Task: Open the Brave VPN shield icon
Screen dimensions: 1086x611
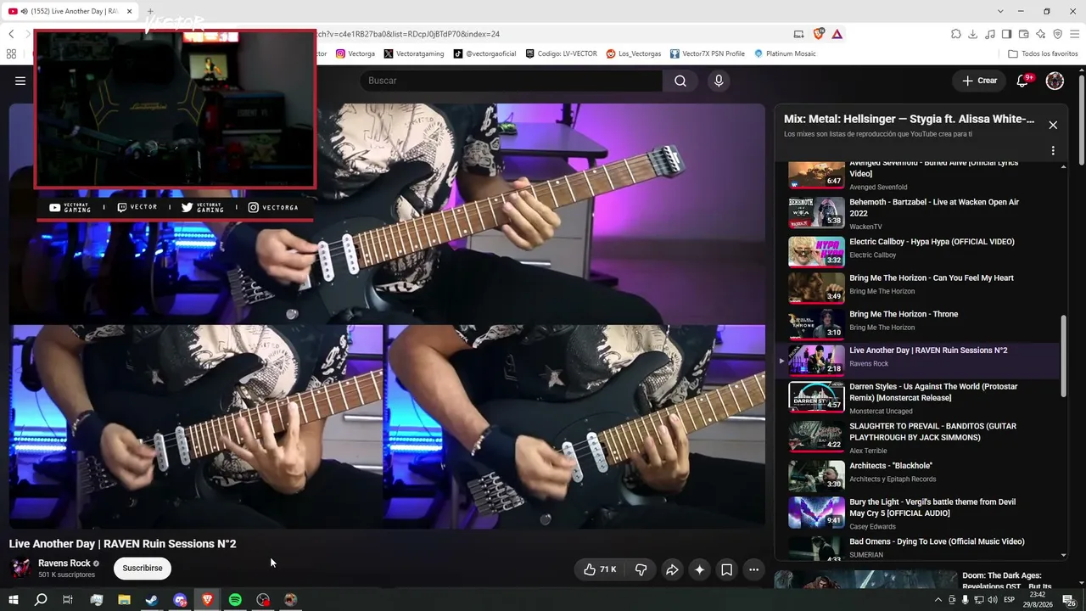Action: [1058, 34]
